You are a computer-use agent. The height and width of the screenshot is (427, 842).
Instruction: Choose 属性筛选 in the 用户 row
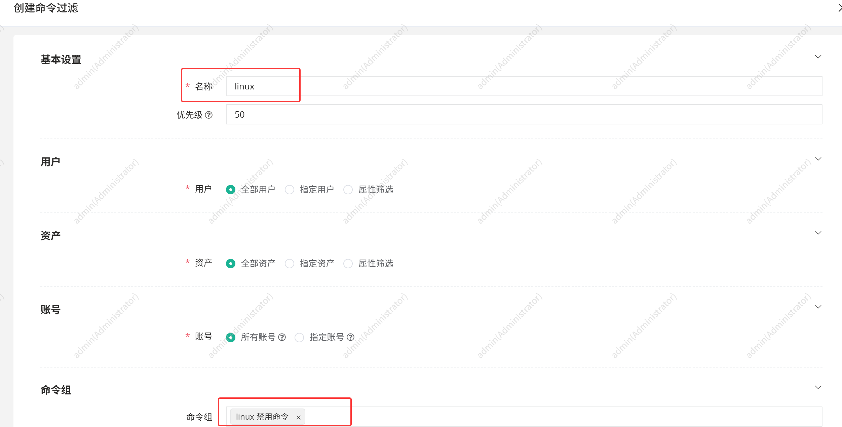tap(348, 190)
